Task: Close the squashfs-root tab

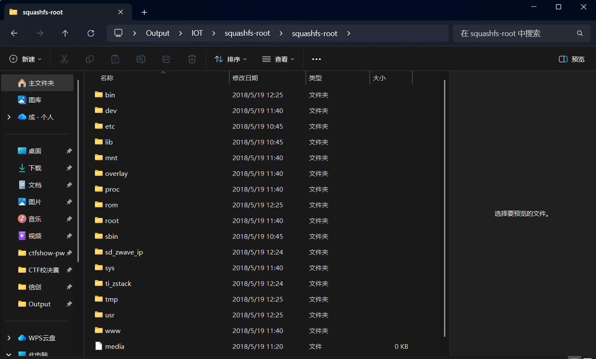Action: pos(120,12)
